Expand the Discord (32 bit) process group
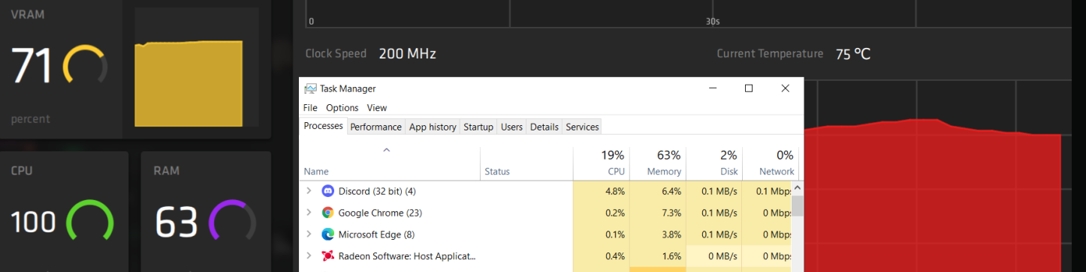The width and height of the screenshot is (1086, 272). coord(309,191)
